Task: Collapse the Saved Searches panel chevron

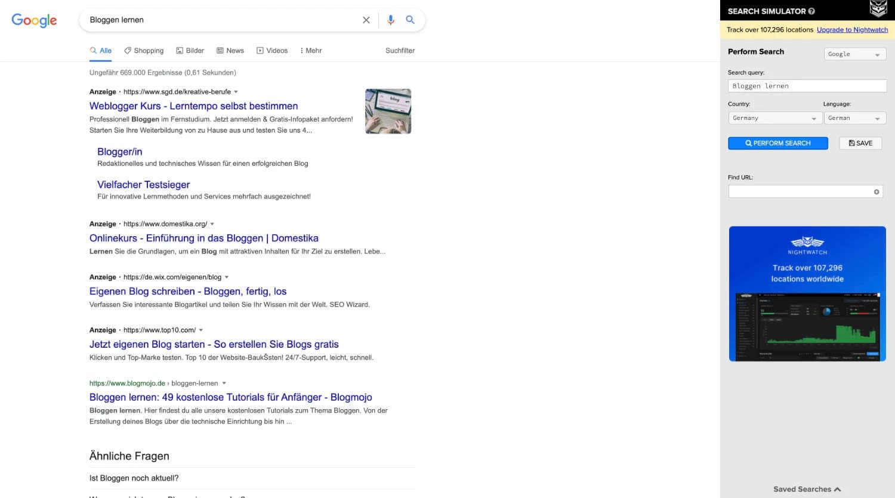Action: coord(838,488)
